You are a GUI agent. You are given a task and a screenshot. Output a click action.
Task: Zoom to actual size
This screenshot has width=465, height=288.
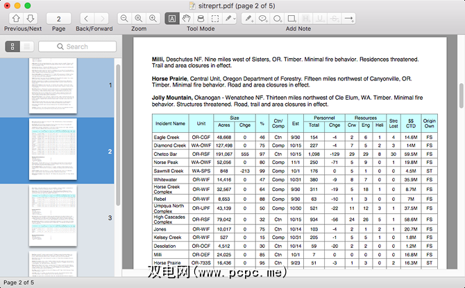[154, 18]
